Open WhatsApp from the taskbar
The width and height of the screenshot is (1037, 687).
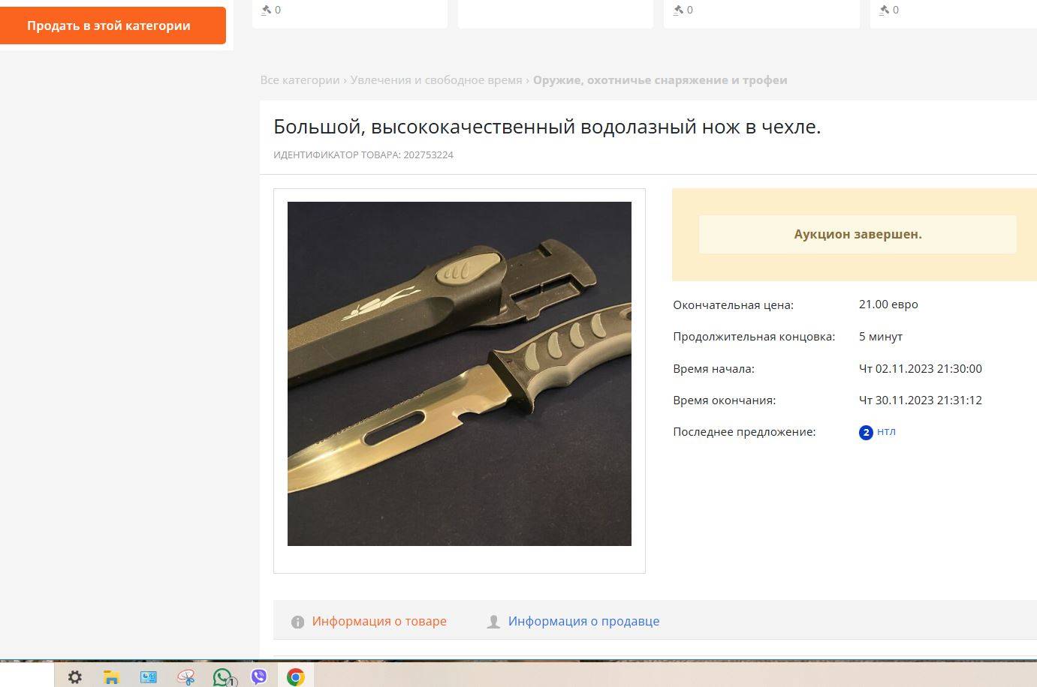(x=222, y=677)
